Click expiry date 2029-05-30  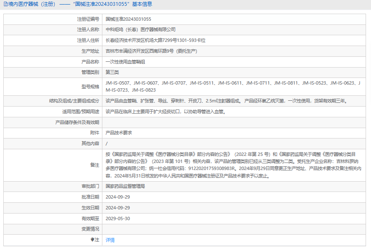point(118,219)
